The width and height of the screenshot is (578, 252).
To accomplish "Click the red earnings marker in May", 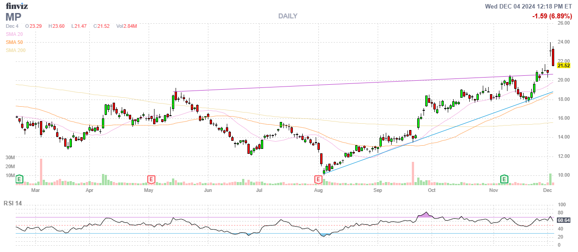I will click(x=151, y=179).
